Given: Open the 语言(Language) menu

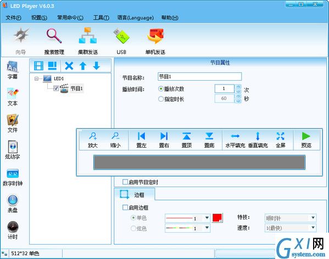Looking at the screenshot, I should coord(136,18).
